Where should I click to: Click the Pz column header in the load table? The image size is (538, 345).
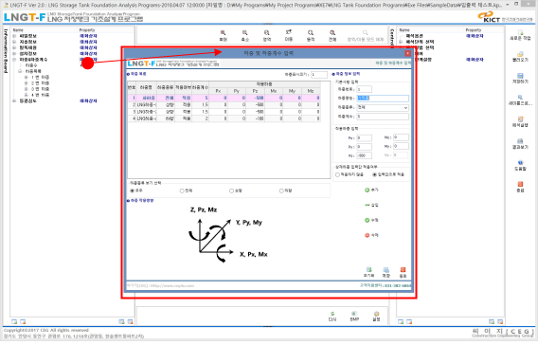(x=255, y=91)
